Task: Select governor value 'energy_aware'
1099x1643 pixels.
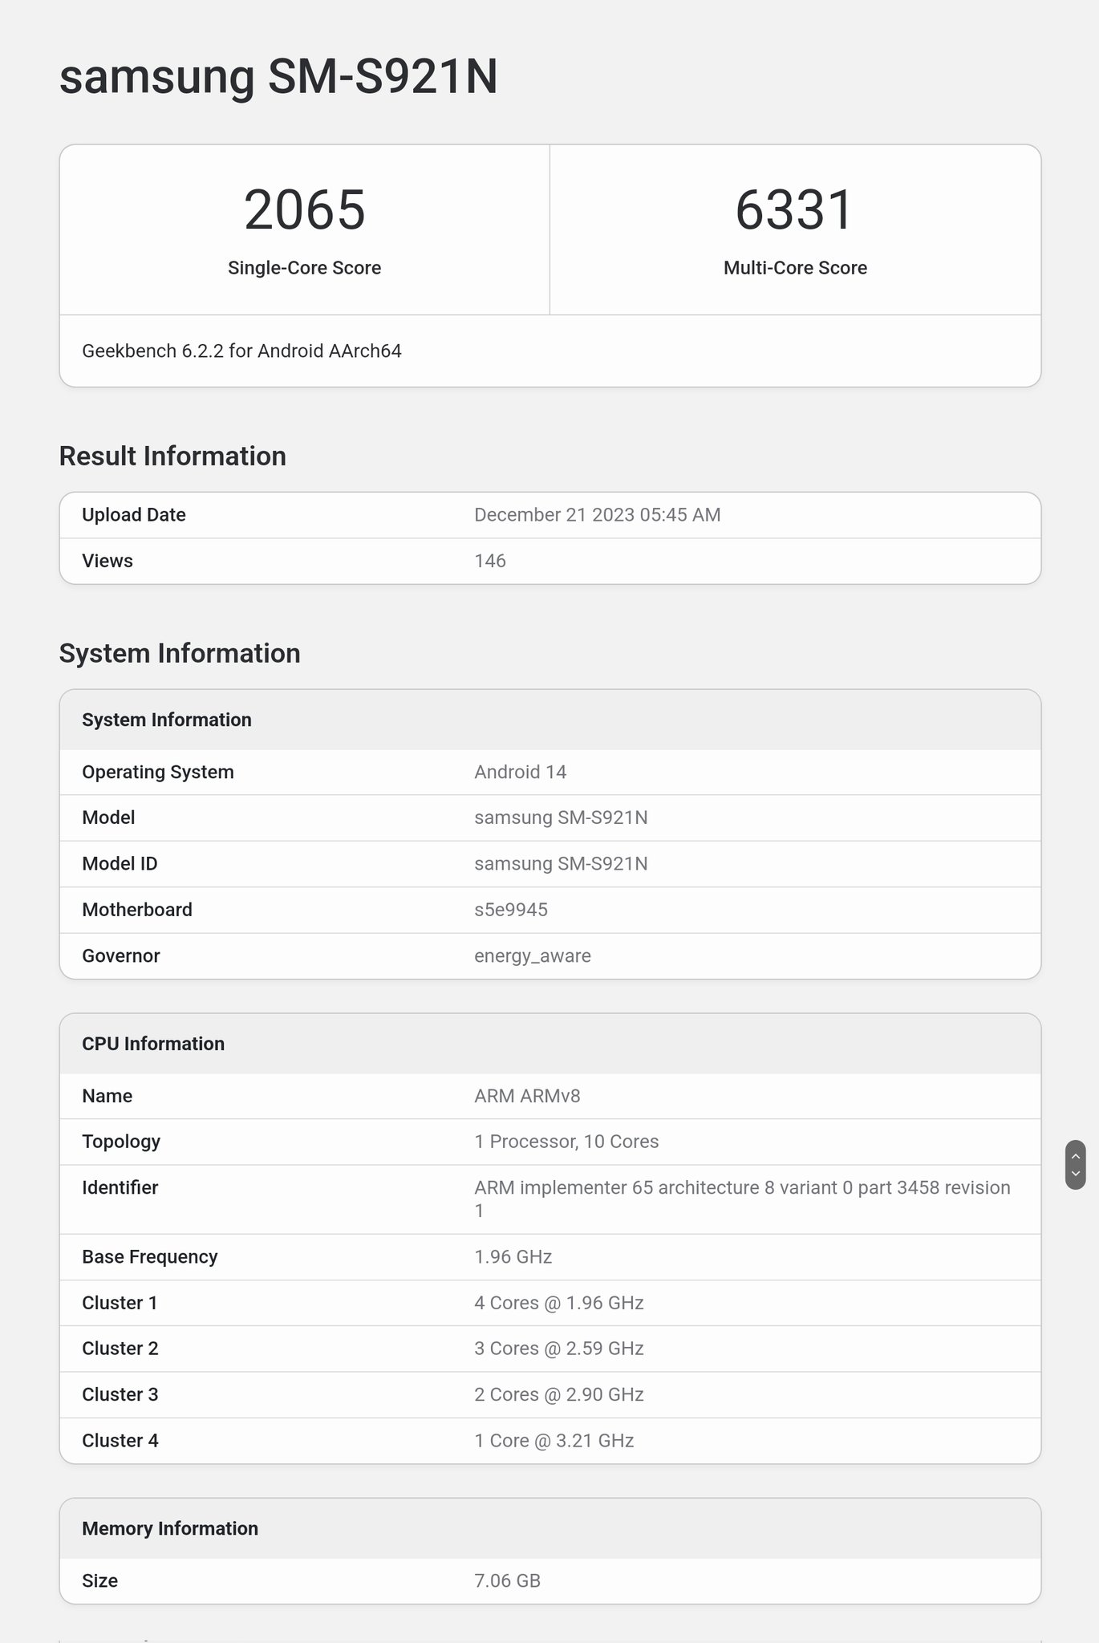Action: coord(533,956)
